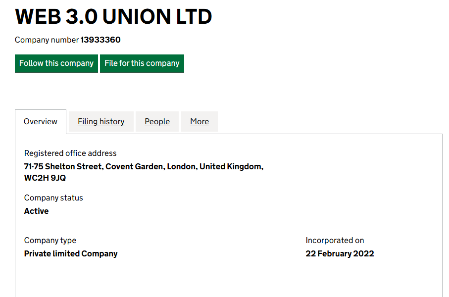Click the Active status value

[x=37, y=211]
